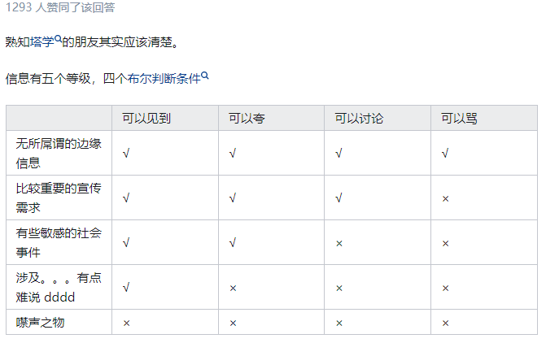Click the checkmark under 可以见到 for 涉及有点难说 row
This screenshot has width=546, height=343.
point(126,287)
